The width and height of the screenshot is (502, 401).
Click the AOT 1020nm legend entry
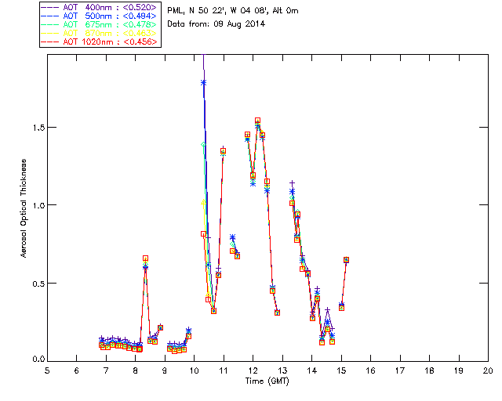coord(100,42)
